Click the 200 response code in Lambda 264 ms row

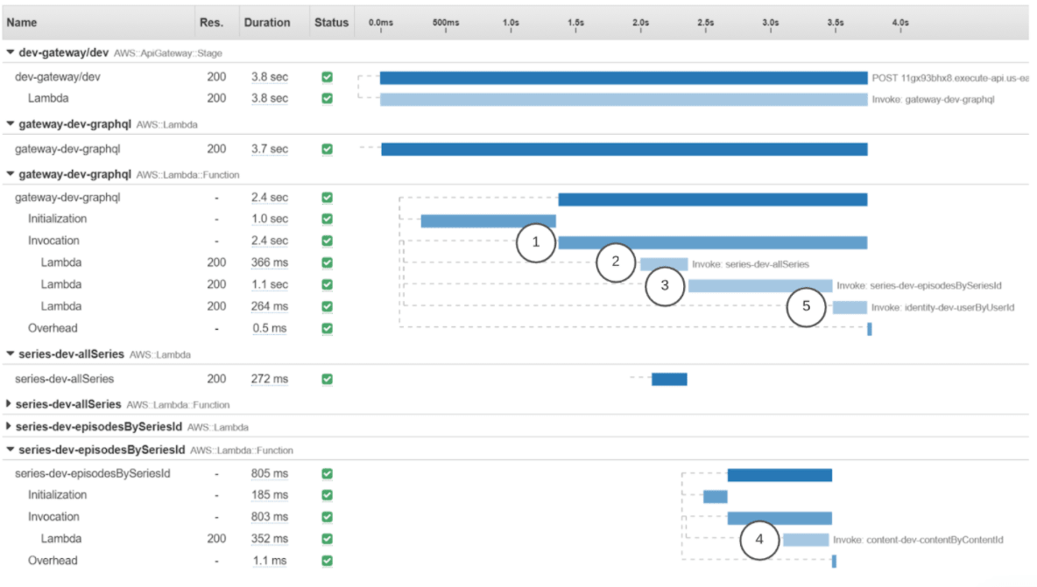click(216, 306)
